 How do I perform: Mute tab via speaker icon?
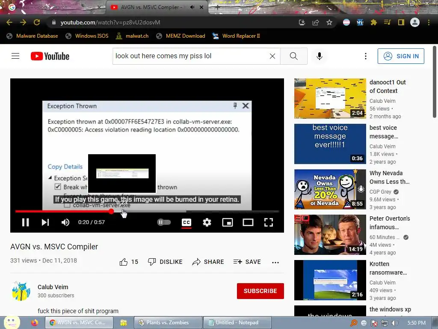click(x=192, y=7)
